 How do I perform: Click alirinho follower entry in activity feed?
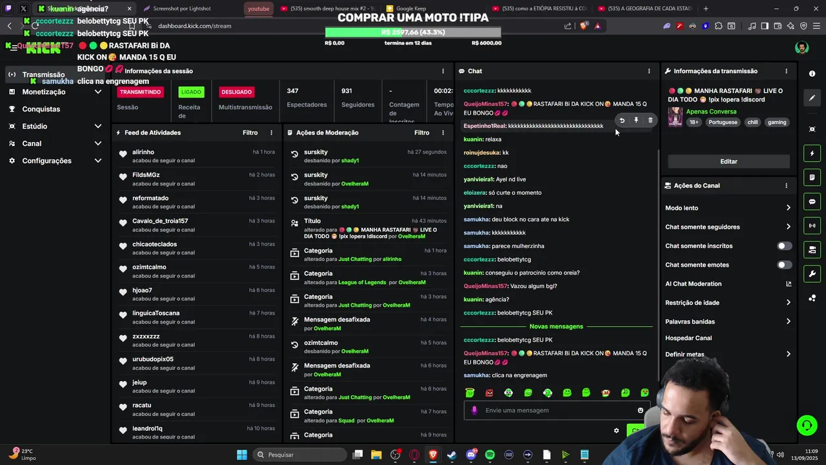[197, 156]
